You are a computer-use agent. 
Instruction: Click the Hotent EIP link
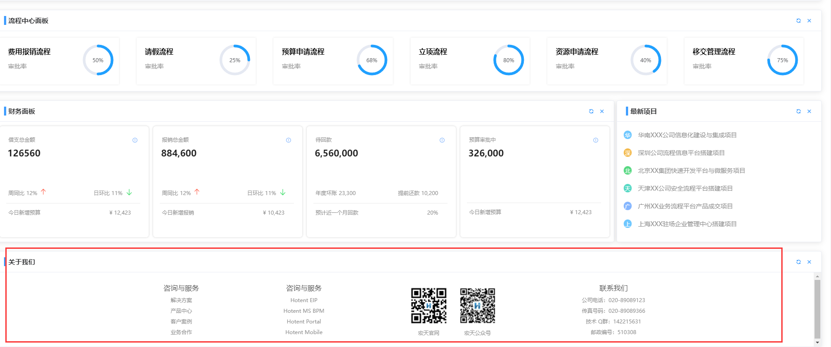[x=304, y=300]
